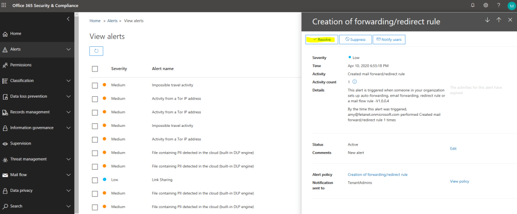Click the refresh alerts icon button
This screenshot has height=214, width=517.
96,51
